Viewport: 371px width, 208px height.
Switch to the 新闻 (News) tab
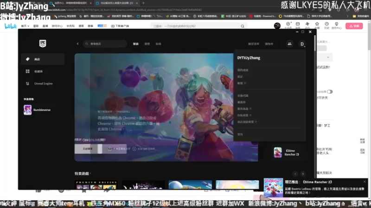(159, 44)
